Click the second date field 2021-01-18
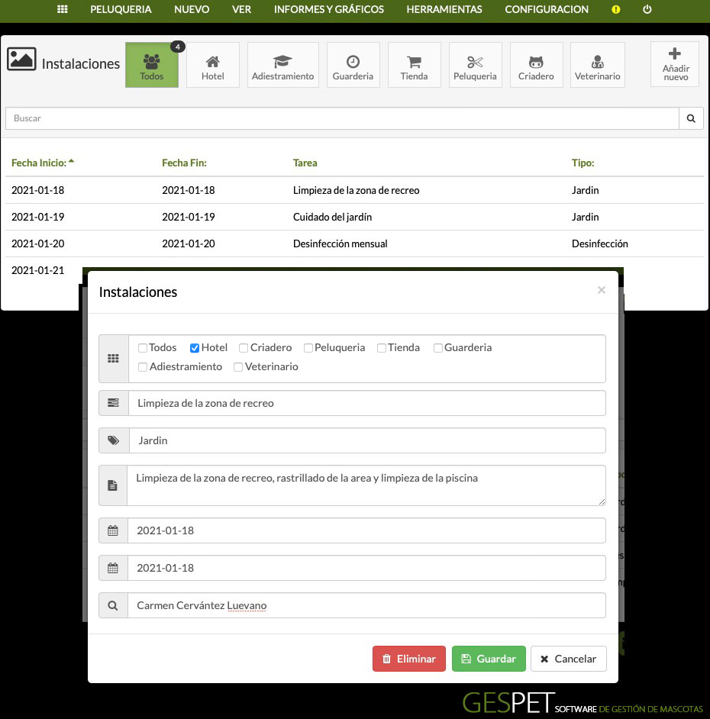 (x=366, y=568)
